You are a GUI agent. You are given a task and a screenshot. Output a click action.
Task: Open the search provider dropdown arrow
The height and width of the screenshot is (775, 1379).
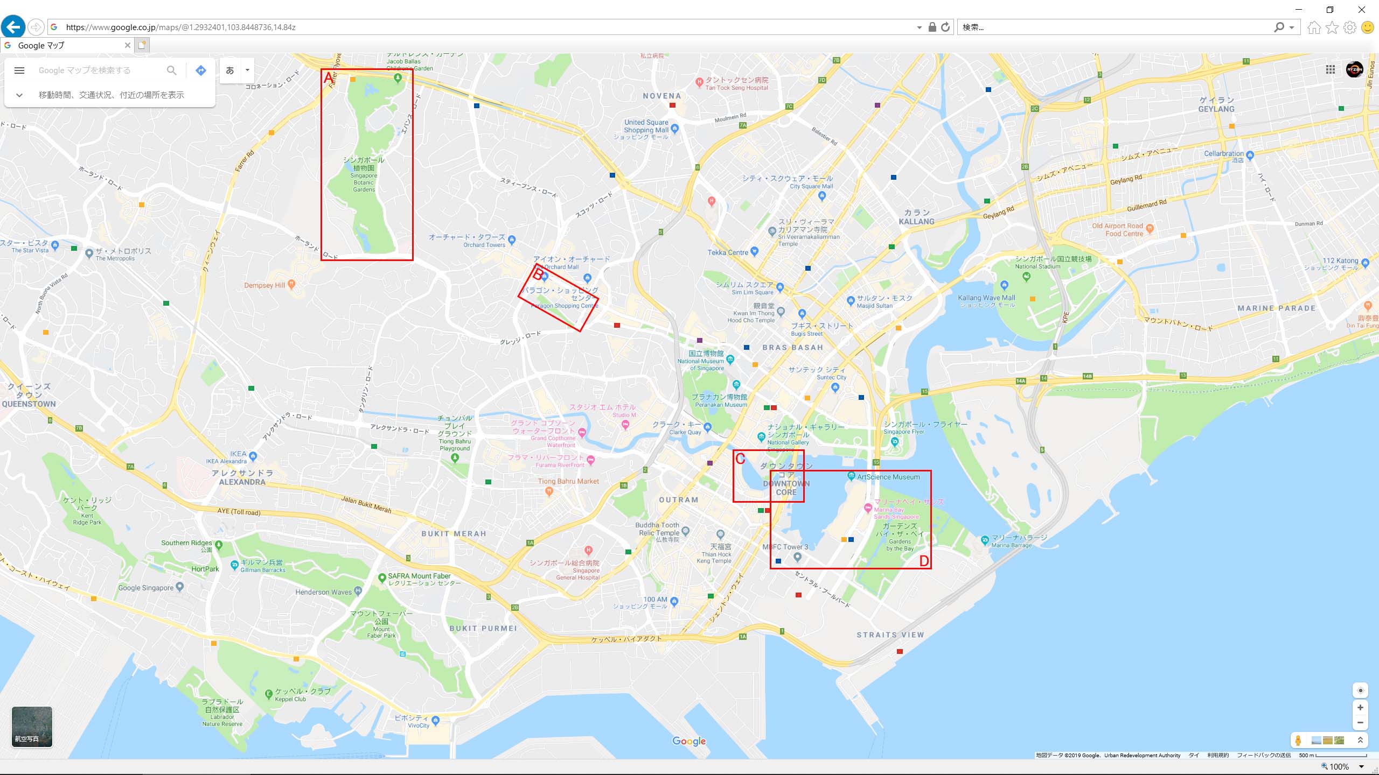pyautogui.click(x=1292, y=27)
